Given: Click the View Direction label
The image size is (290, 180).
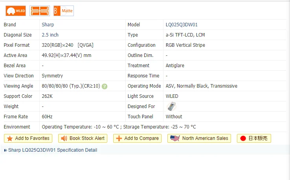Looking at the screenshot, I should (19, 76).
